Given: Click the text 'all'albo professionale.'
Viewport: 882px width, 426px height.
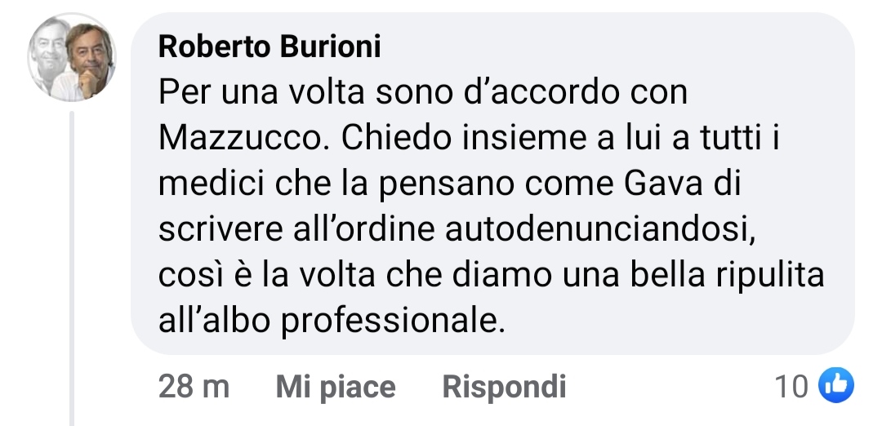Looking at the screenshot, I should (x=332, y=322).
